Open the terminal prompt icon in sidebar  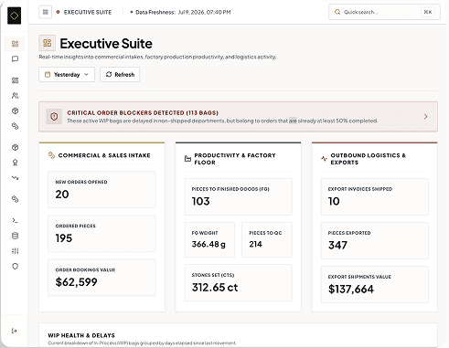click(15, 220)
